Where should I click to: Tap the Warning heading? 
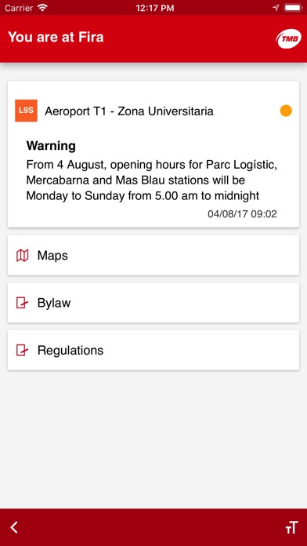click(51, 146)
